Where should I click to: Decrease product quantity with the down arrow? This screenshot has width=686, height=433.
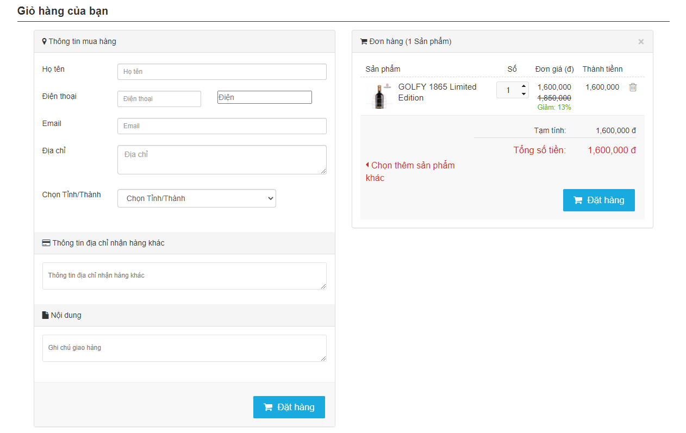(523, 94)
